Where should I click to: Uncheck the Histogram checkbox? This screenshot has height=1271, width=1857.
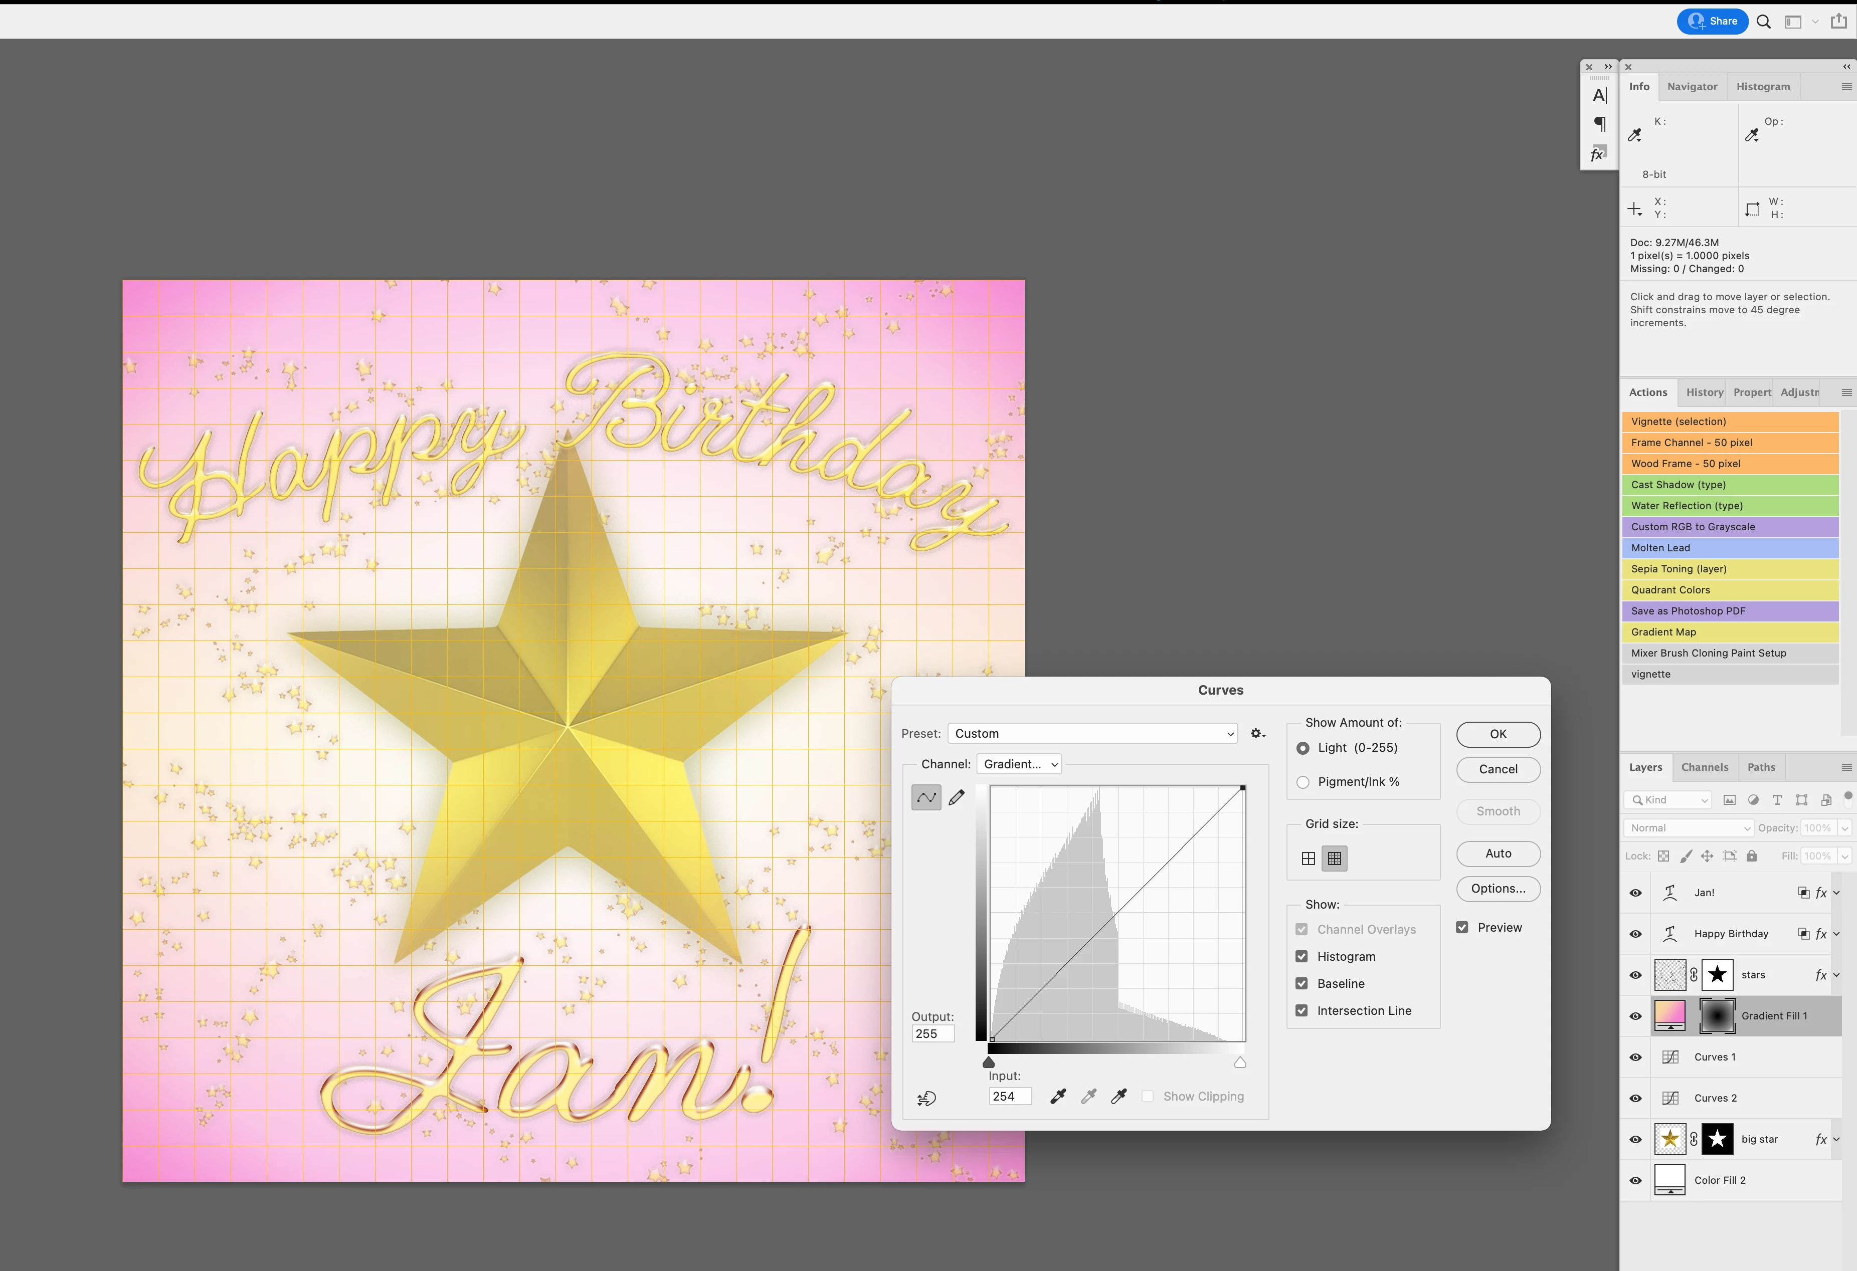pyautogui.click(x=1302, y=956)
